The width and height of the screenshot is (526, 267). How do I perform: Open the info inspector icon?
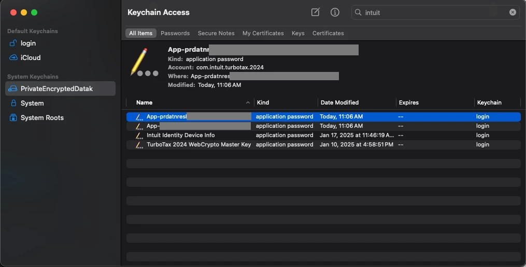[335, 12]
